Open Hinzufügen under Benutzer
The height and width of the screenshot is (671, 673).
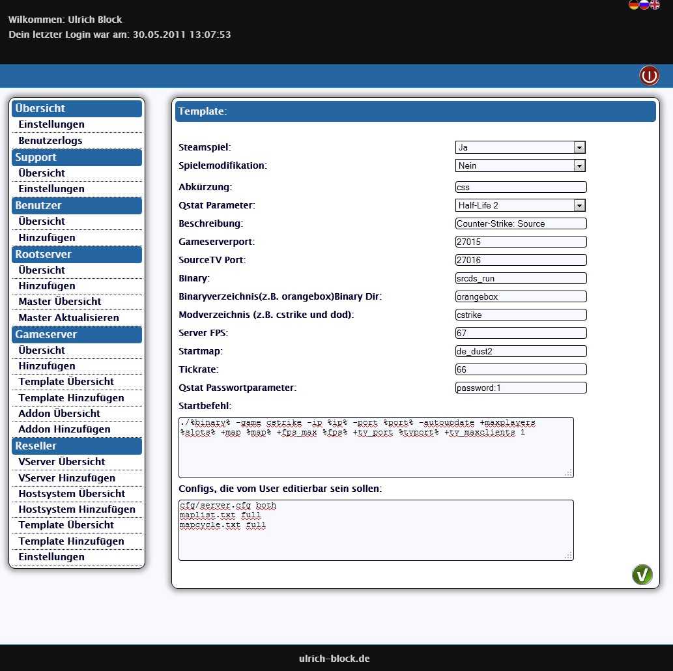point(47,238)
